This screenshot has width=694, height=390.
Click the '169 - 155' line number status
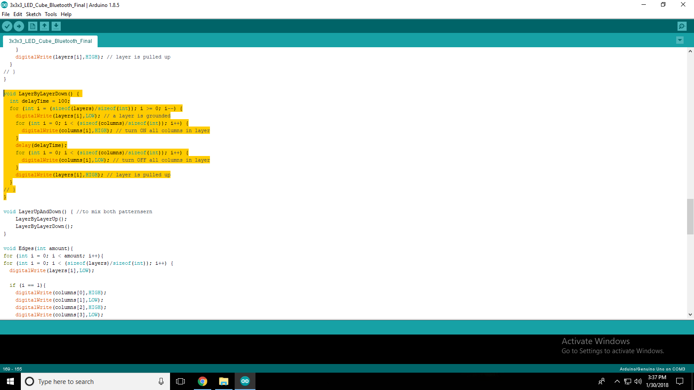click(x=12, y=369)
